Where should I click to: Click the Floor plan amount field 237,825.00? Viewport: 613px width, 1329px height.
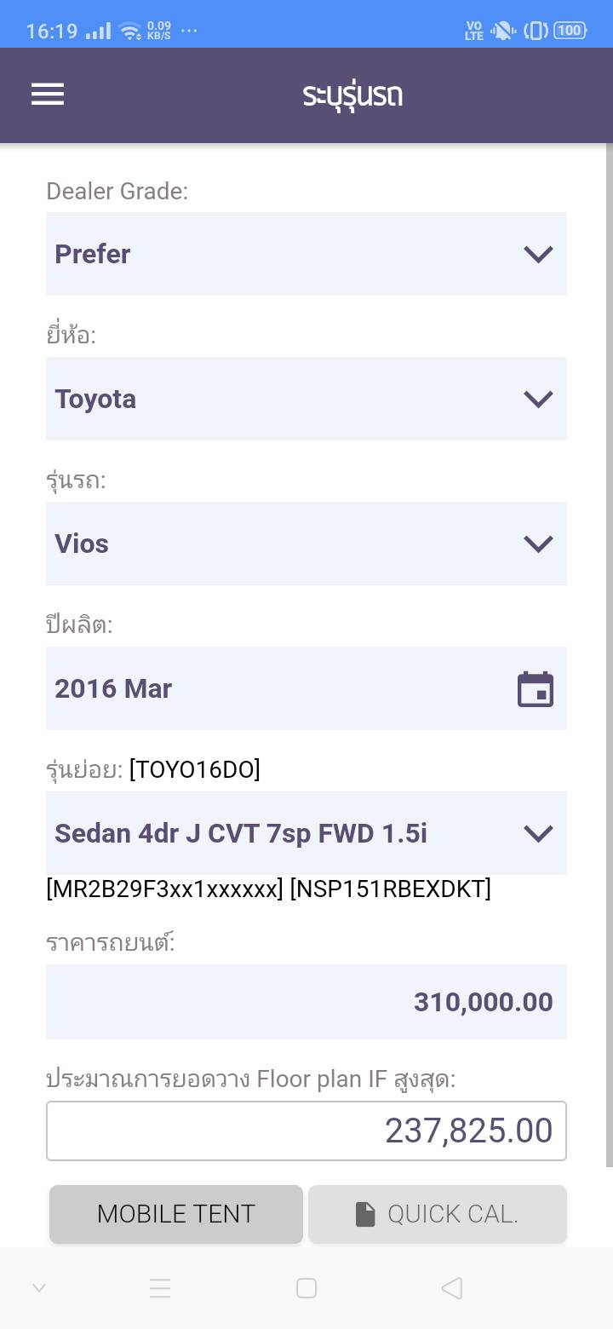coord(306,1131)
